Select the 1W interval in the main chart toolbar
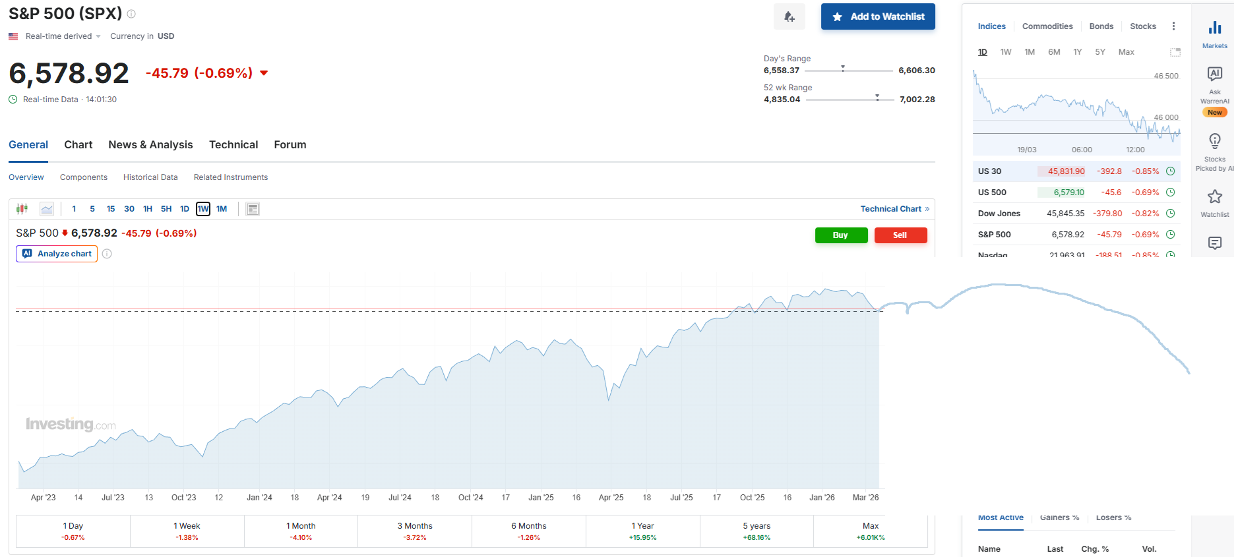 pyautogui.click(x=203, y=209)
